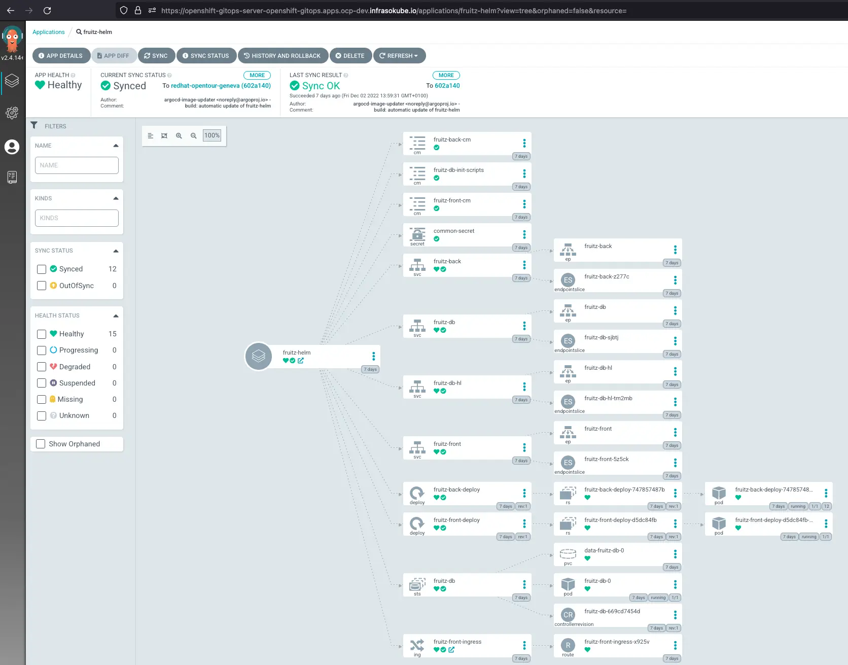Open HISTORY AND ROLLBACK
Viewport: 848px width, 665px height.
click(282, 56)
